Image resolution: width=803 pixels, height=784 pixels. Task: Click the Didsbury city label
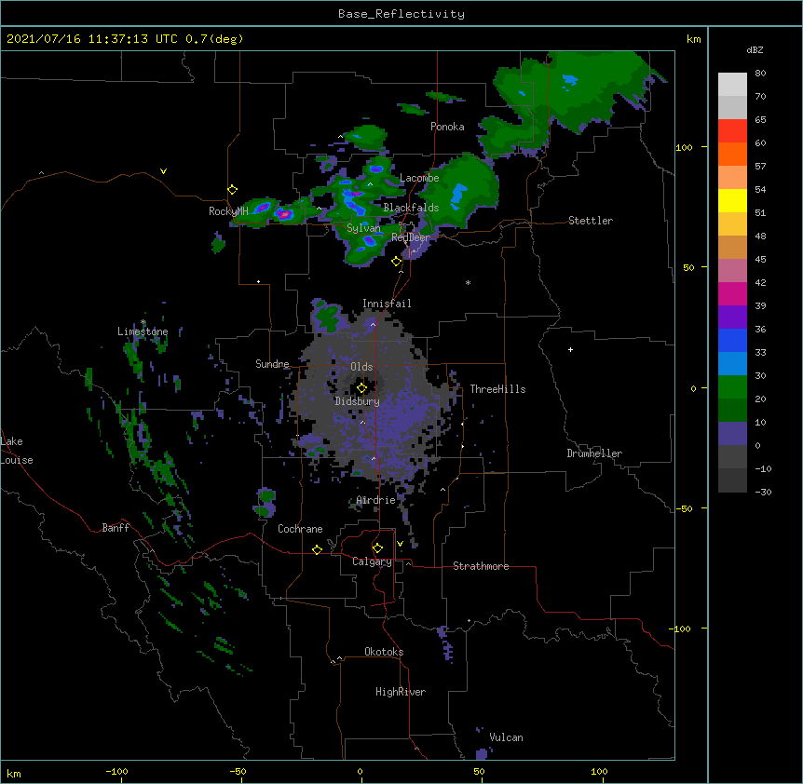[358, 401]
